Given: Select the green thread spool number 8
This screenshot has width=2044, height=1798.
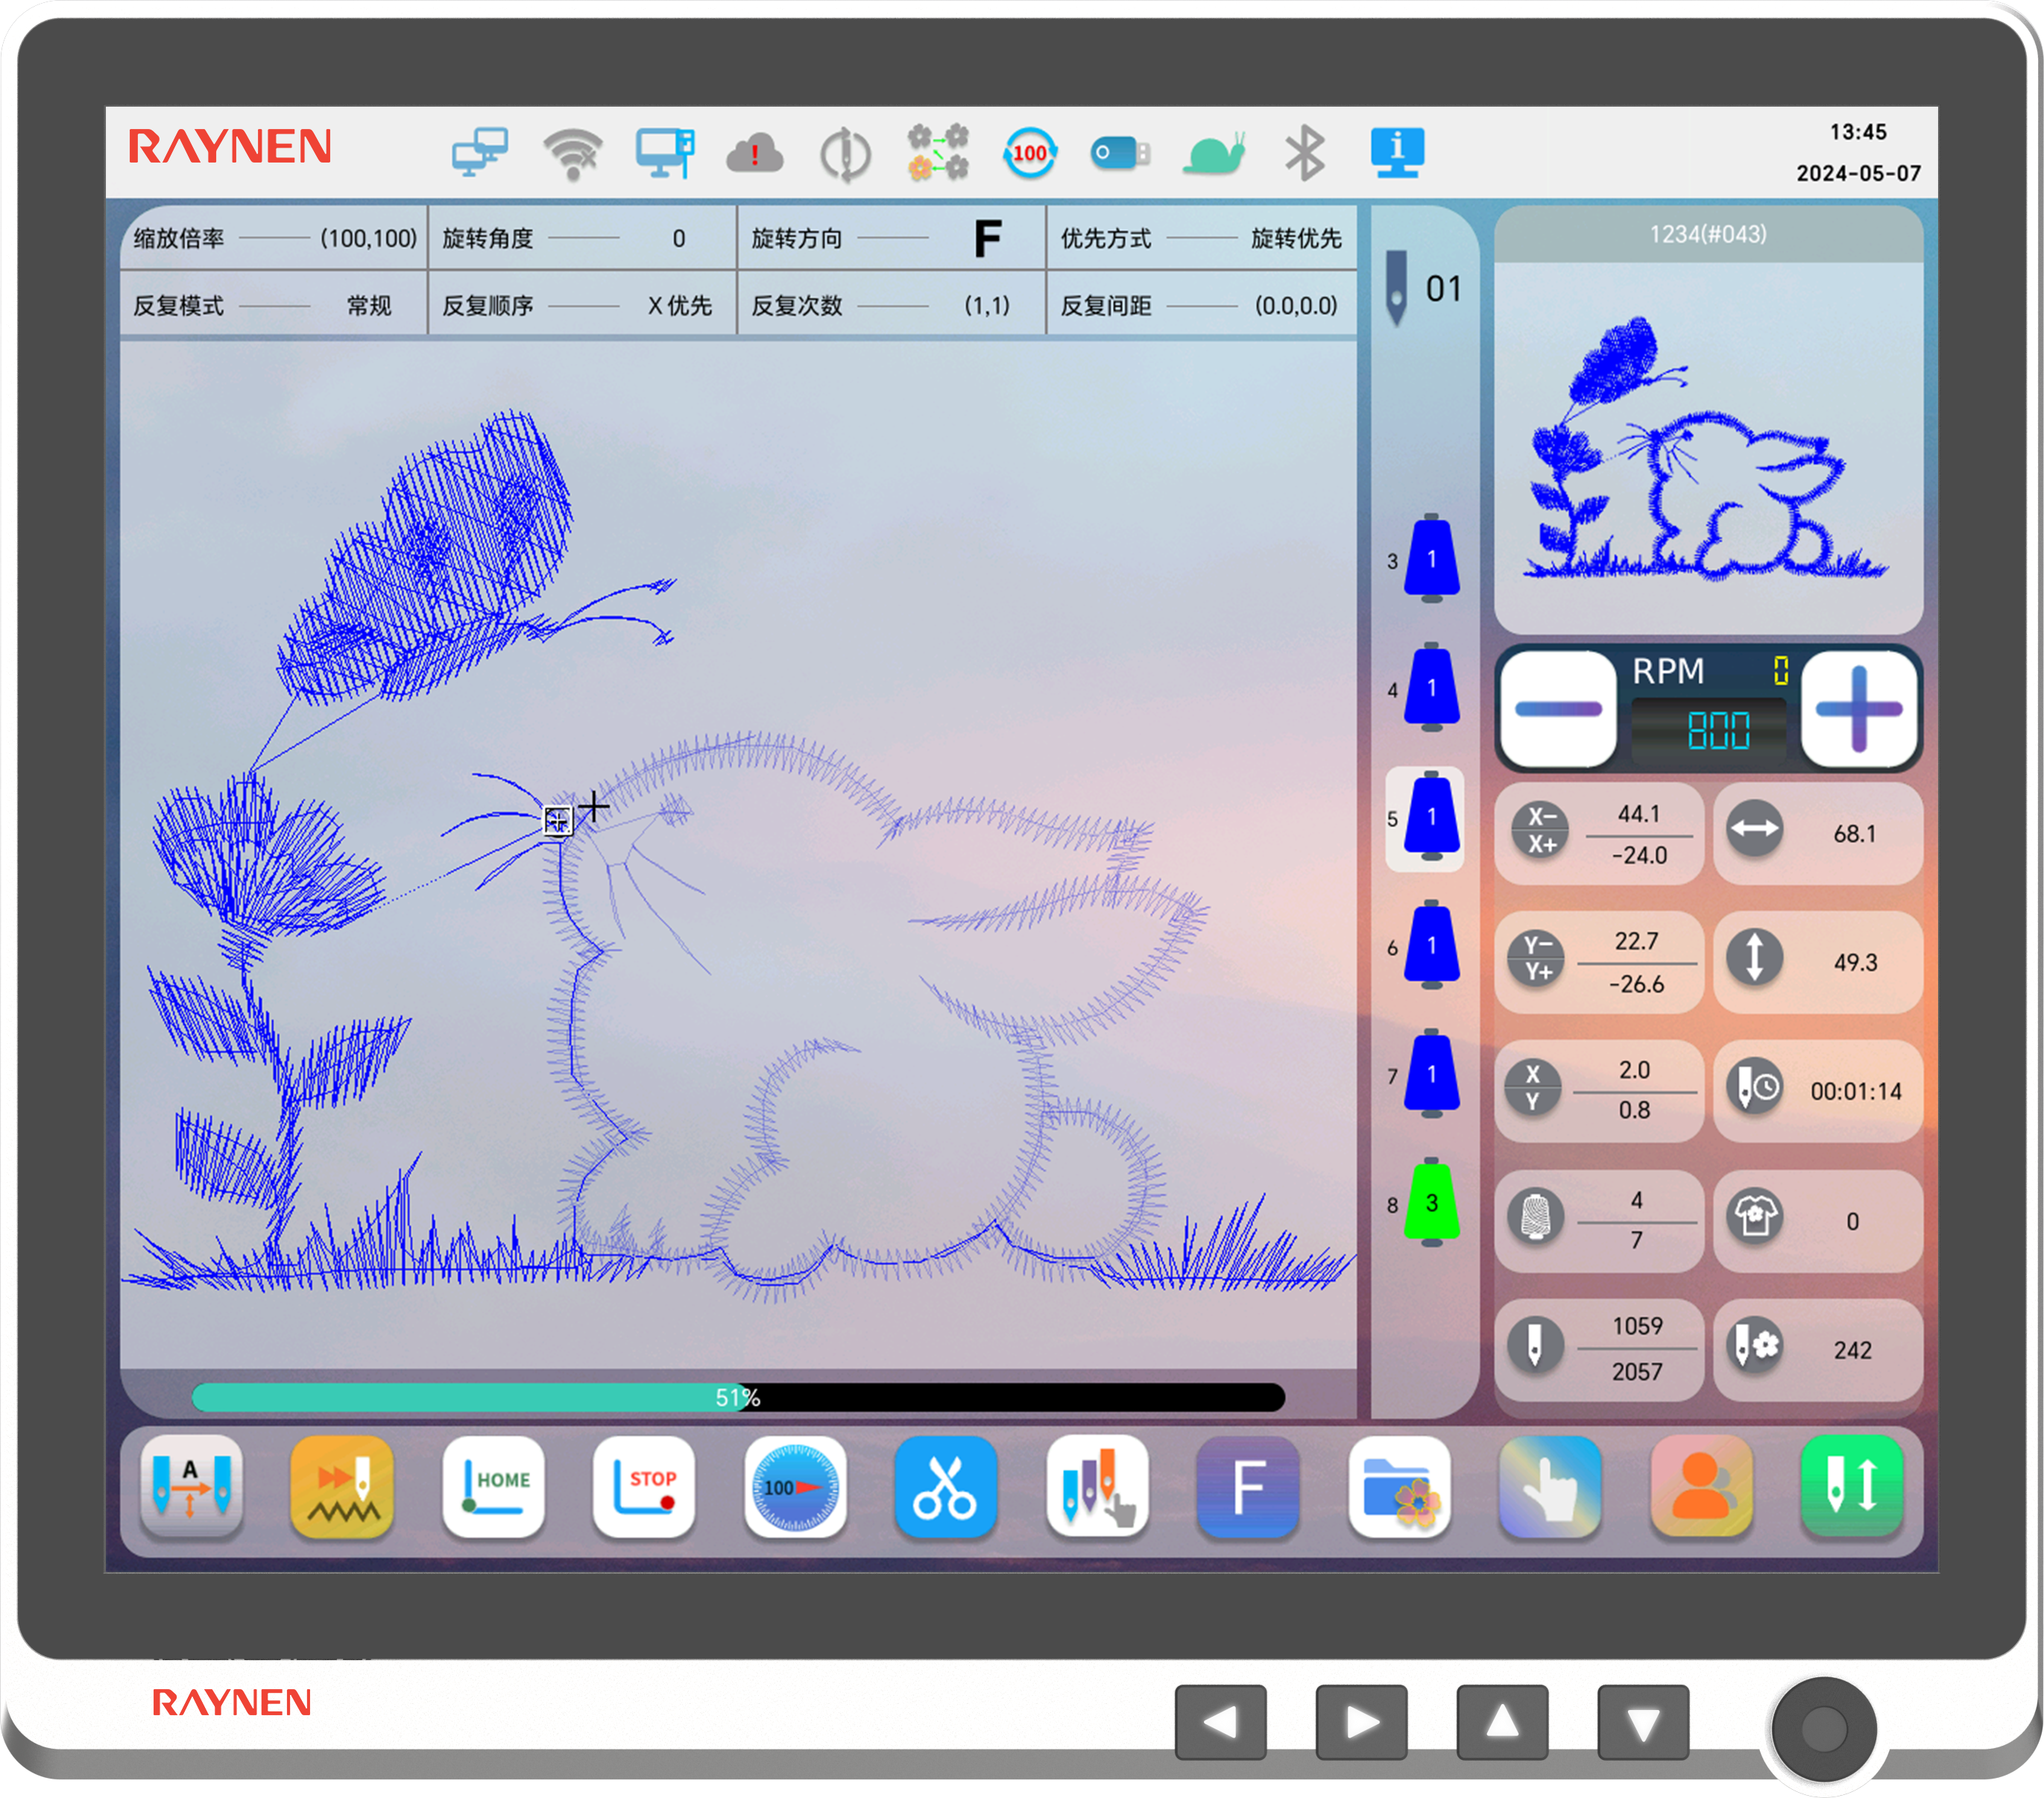Looking at the screenshot, I should (x=1431, y=1204).
